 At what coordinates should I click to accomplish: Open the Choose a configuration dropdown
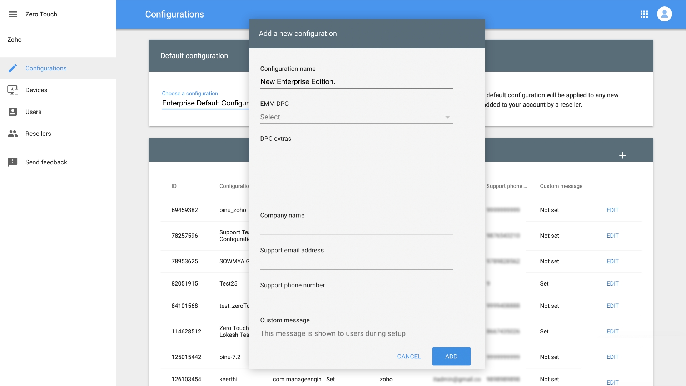(x=205, y=103)
